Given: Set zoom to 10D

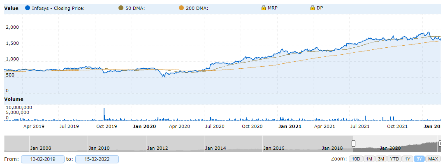Looking at the screenshot, I should point(356,159).
